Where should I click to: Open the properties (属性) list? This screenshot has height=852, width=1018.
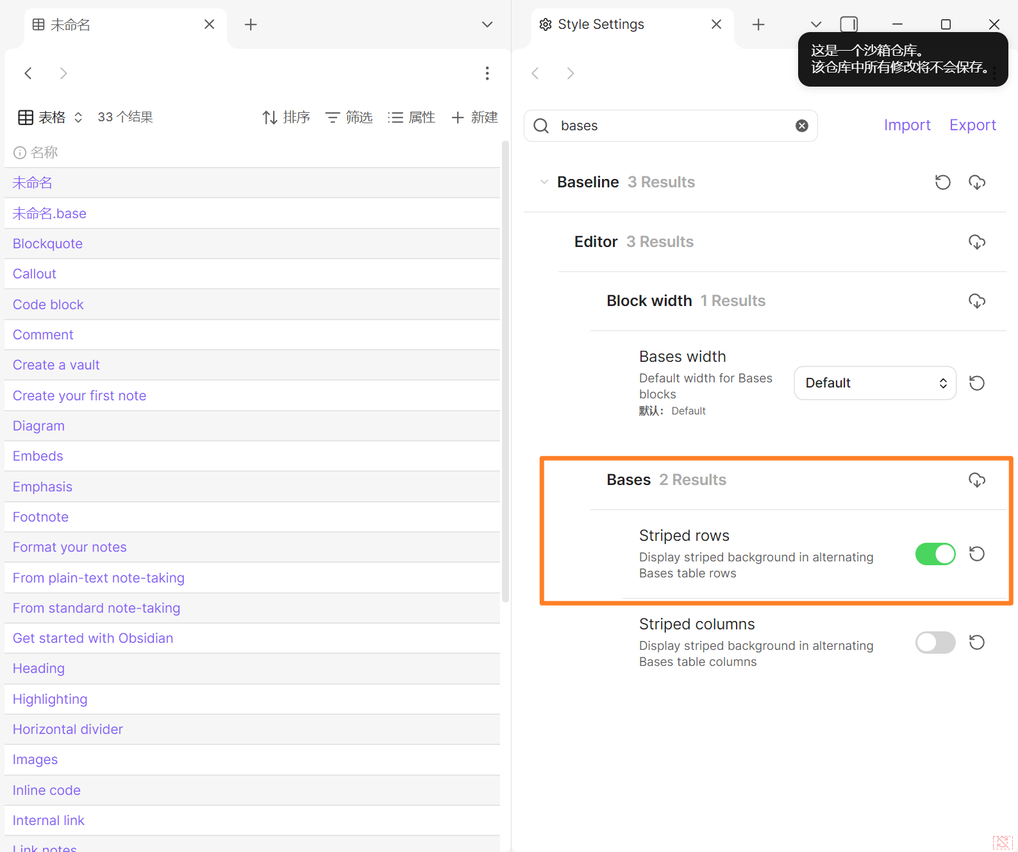[412, 117]
